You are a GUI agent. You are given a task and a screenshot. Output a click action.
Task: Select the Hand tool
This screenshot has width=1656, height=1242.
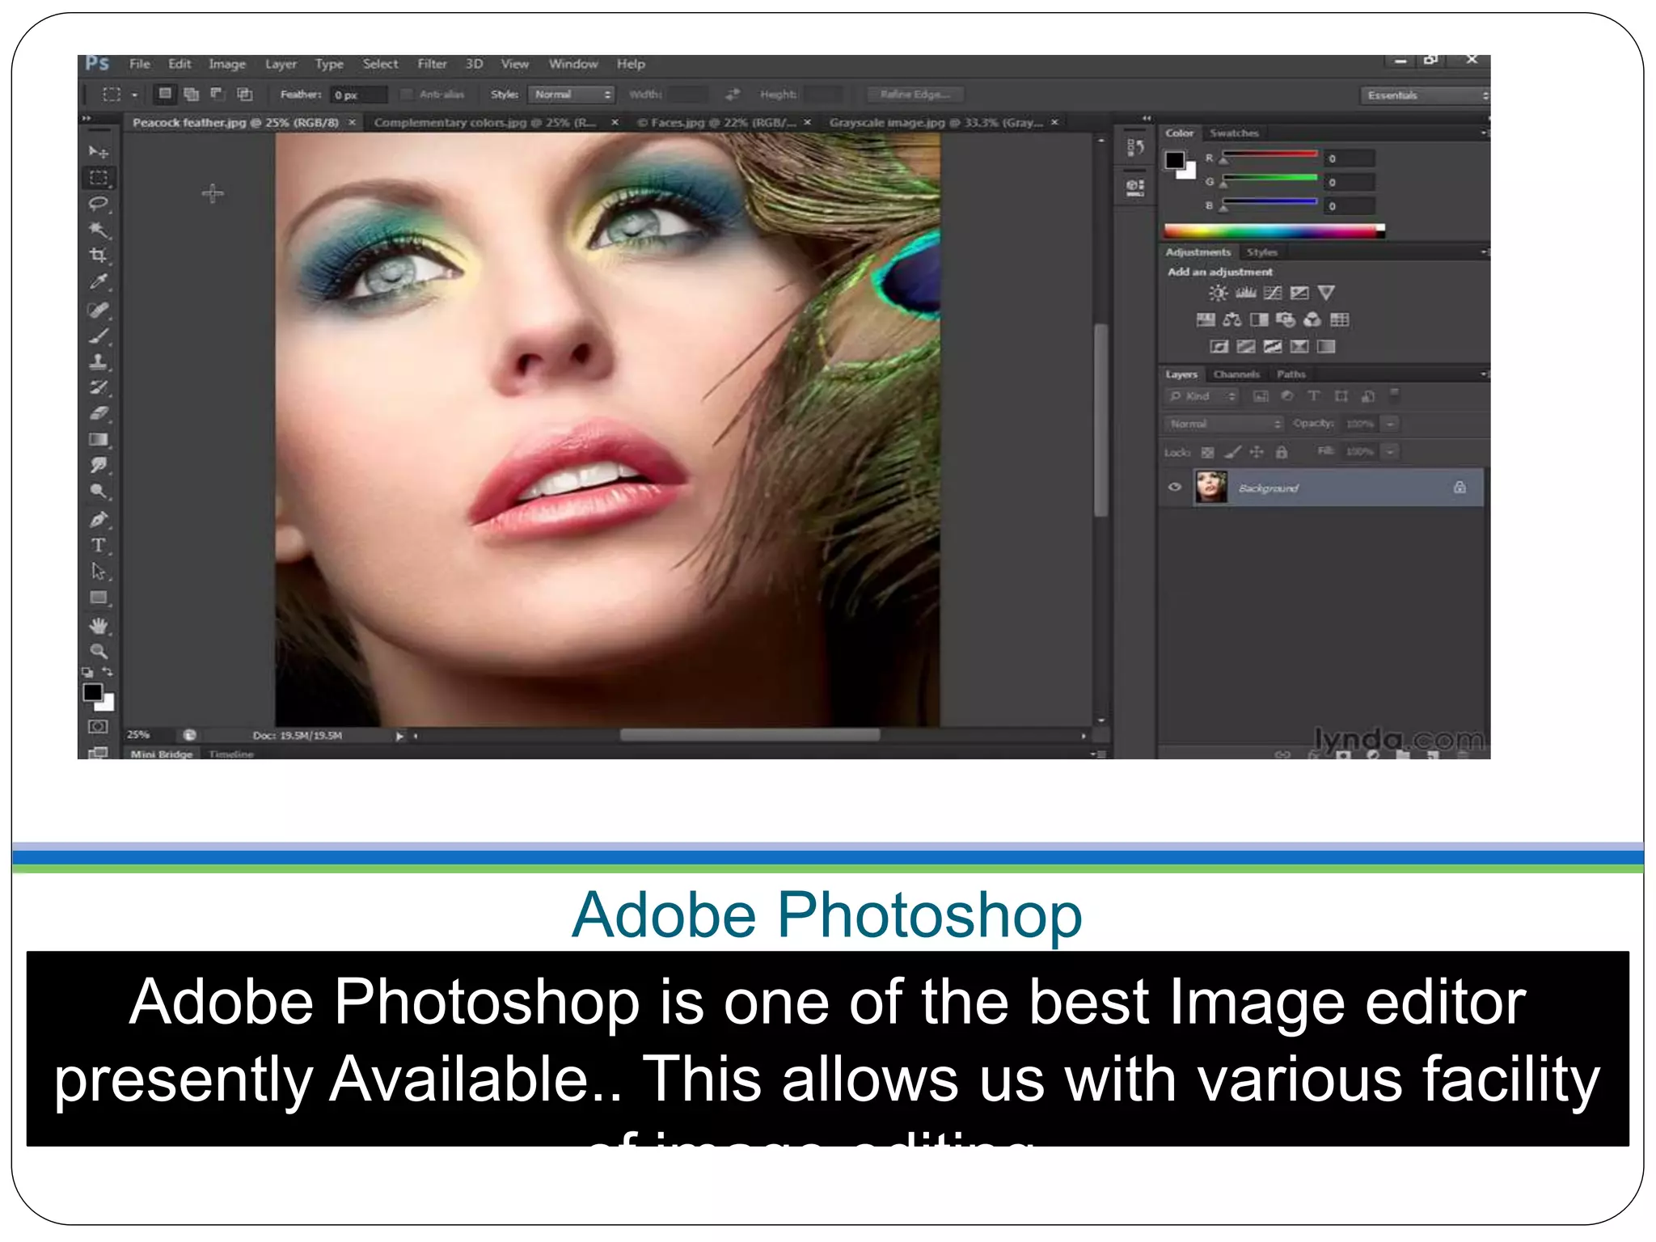click(99, 626)
